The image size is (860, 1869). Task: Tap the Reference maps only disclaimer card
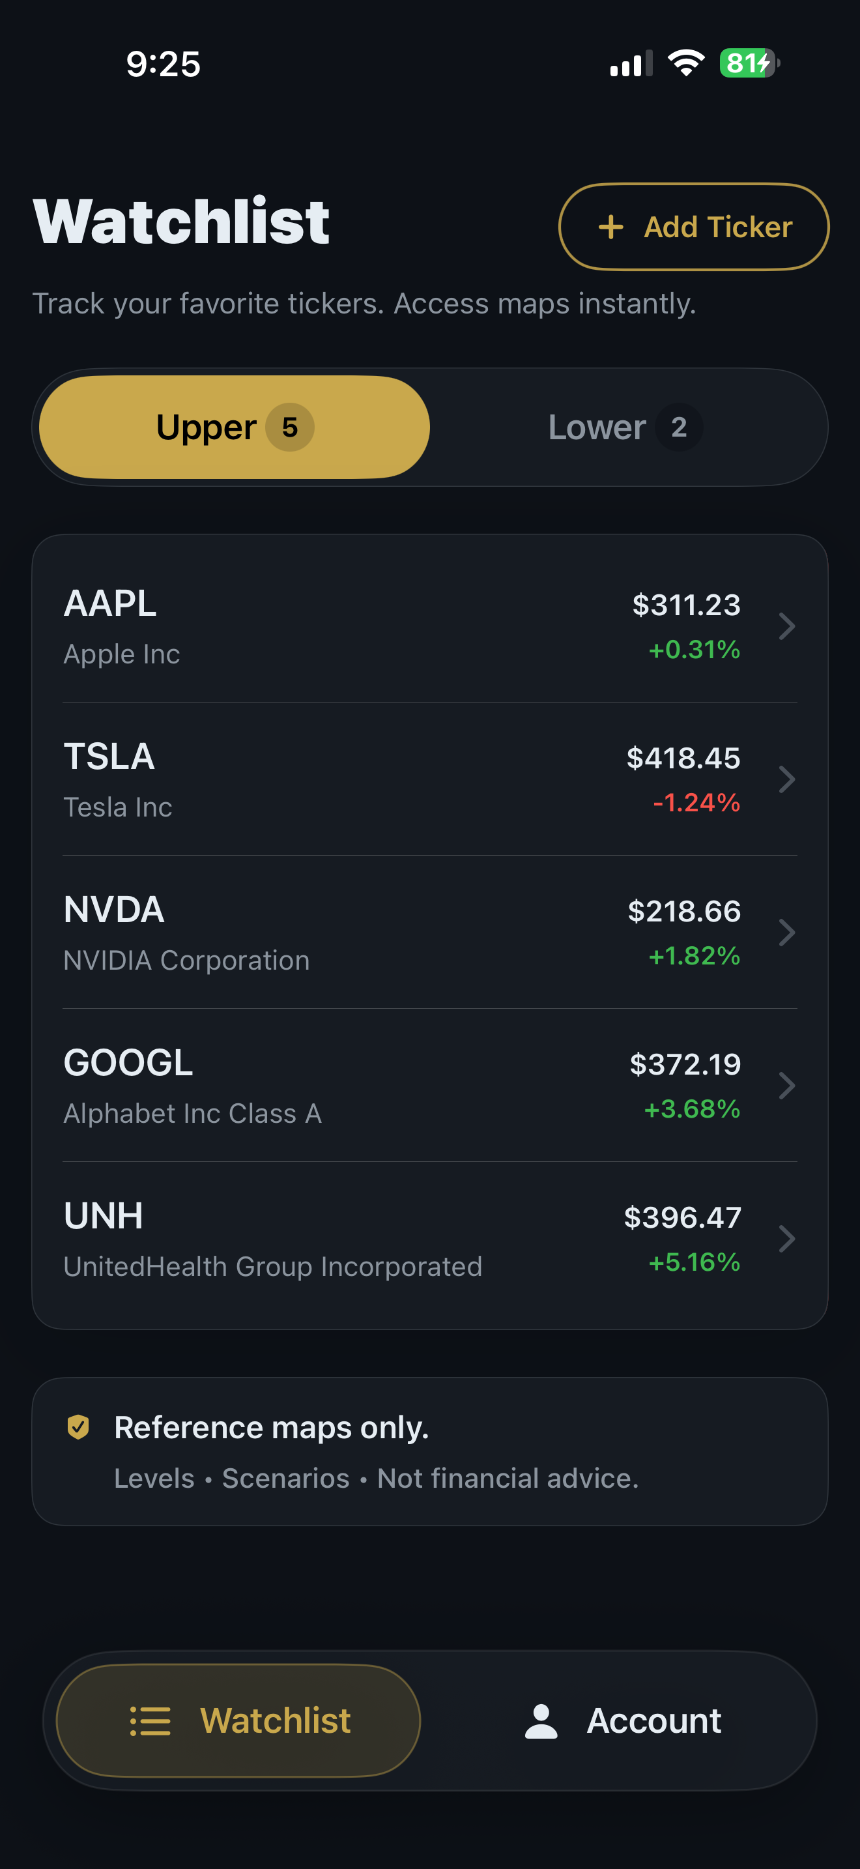(430, 1452)
